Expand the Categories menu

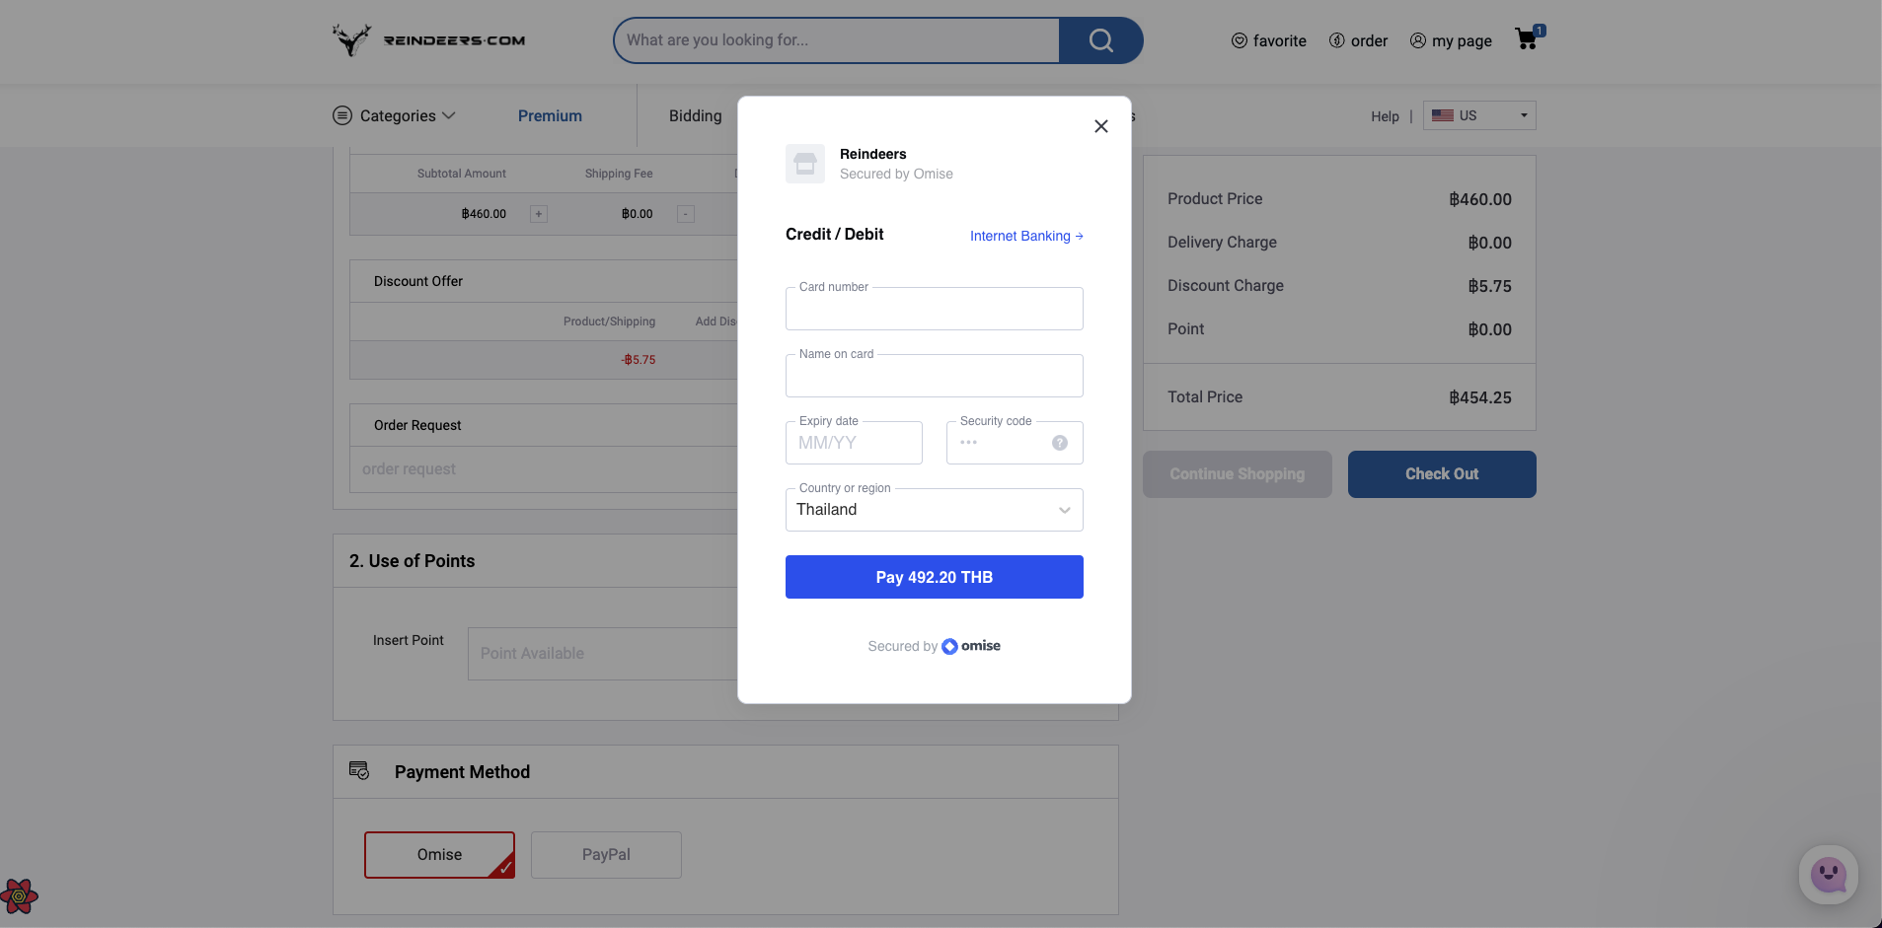394,115
